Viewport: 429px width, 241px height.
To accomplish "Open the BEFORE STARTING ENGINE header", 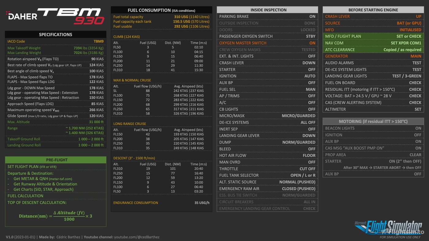I will (x=373, y=9).
